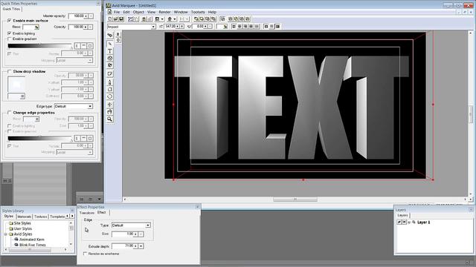The image size is (476, 267).
Task: Enable the Show drop shadow checkbox
Action: 10,71
